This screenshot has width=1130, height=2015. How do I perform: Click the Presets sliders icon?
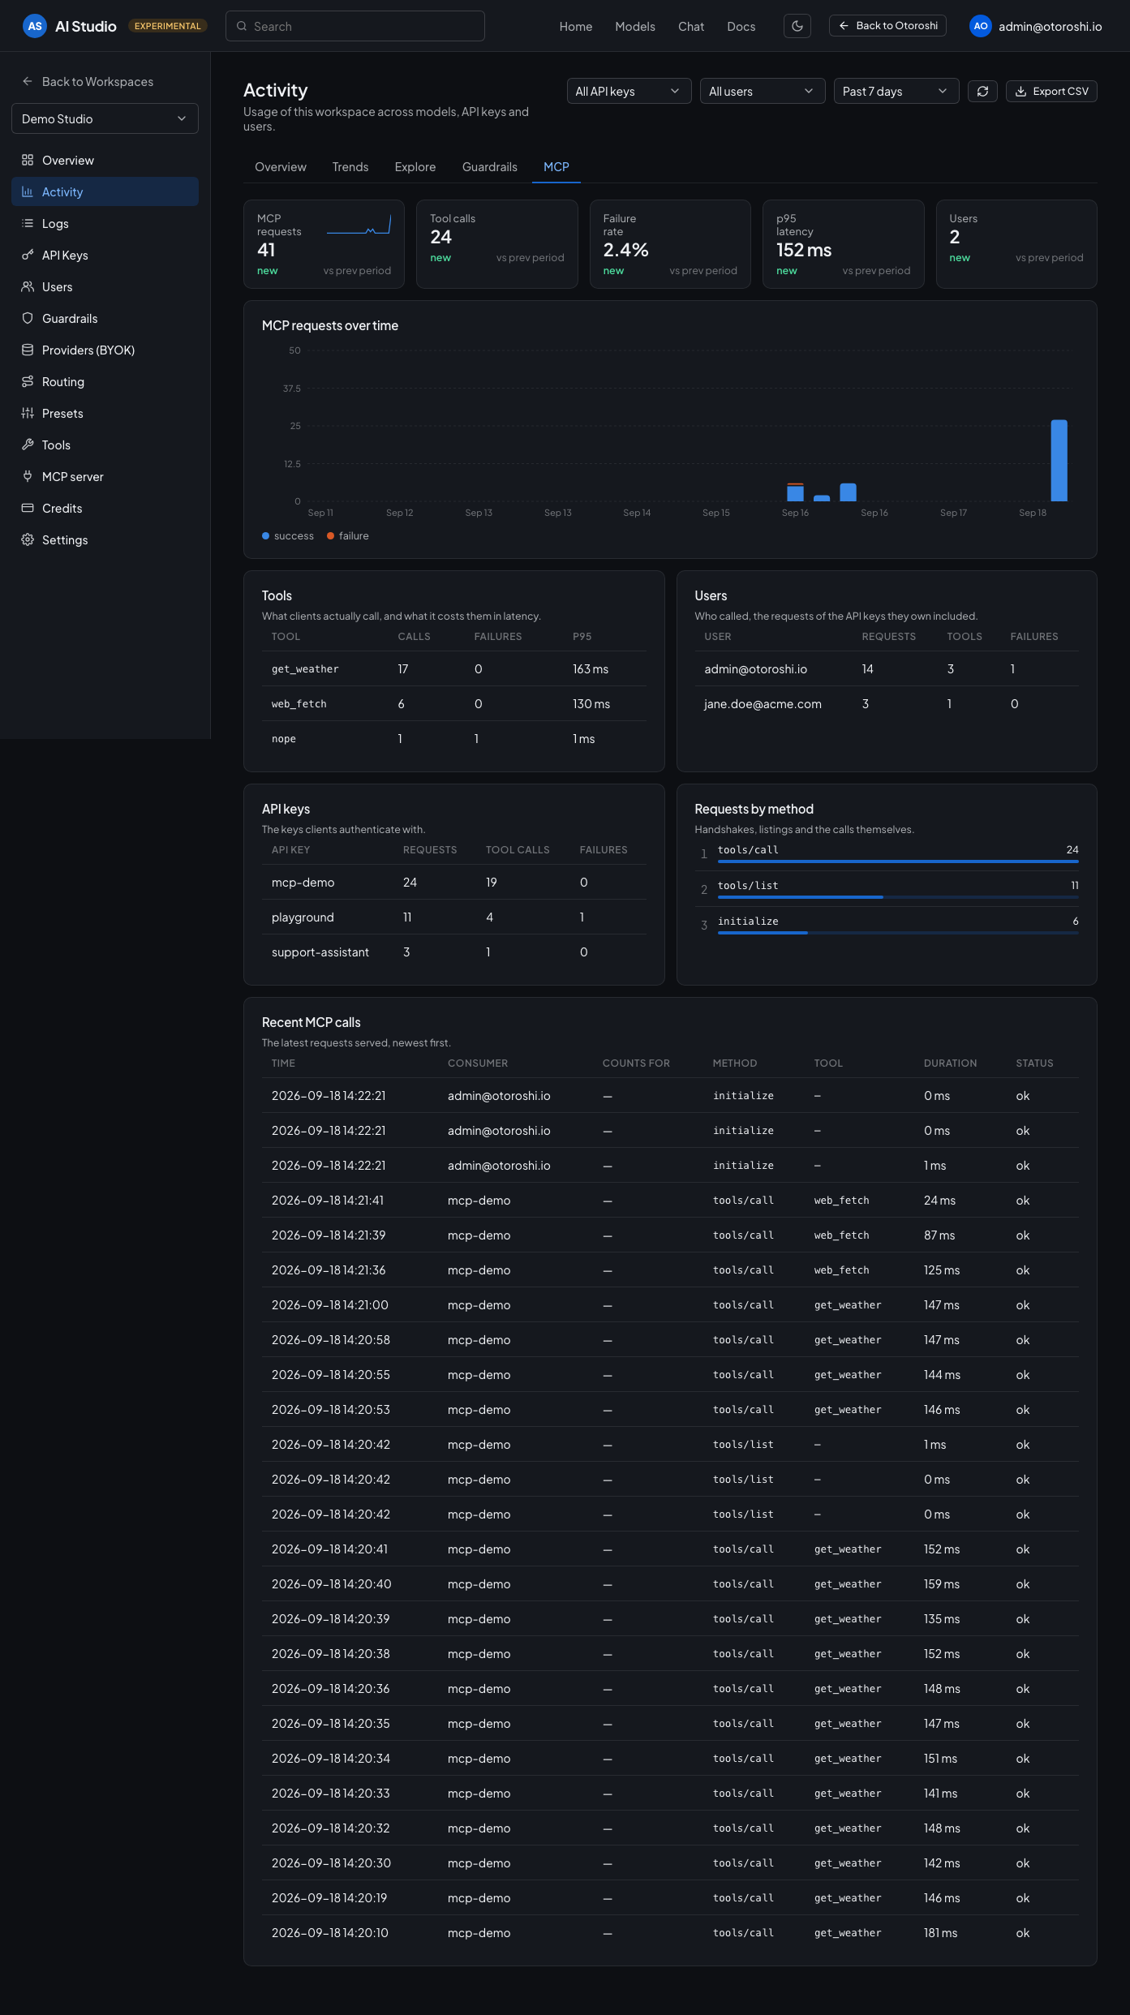(28, 413)
